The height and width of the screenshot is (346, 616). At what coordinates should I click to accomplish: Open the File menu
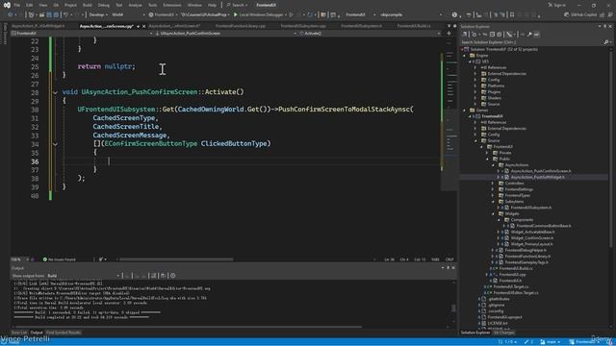pyautogui.click(x=17, y=5)
